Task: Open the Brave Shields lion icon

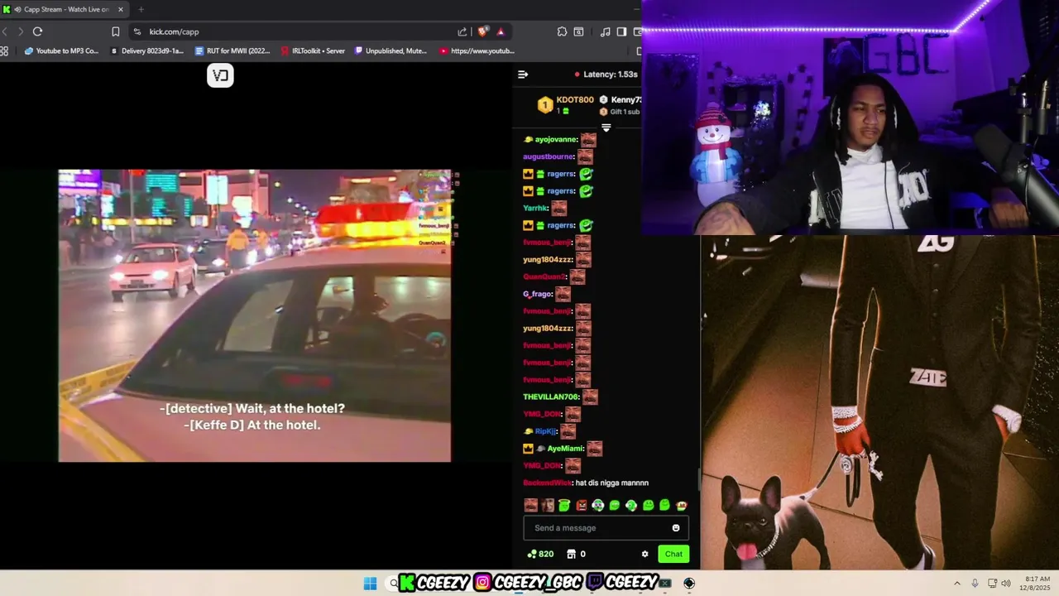Action: pyautogui.click(x=483, y=31)
